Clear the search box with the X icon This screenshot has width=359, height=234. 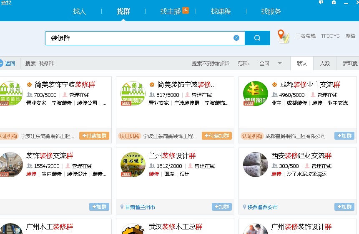[236, 38]
